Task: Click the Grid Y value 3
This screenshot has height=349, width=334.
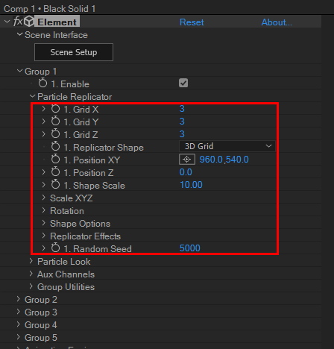Action: [182, 122]
